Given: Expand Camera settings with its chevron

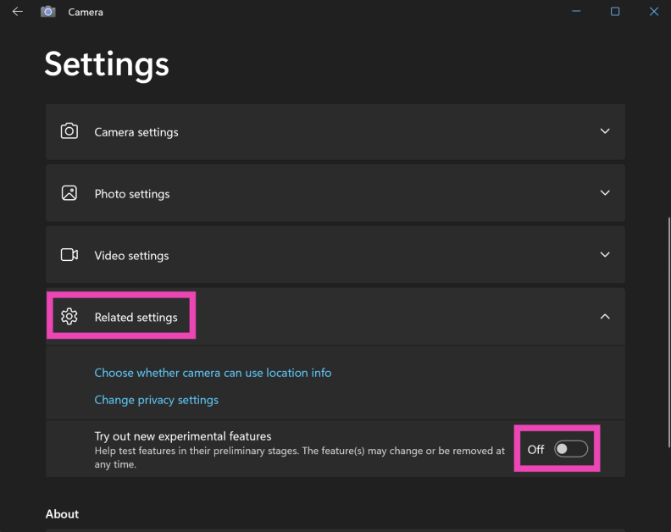Looking at the screenshot, I should [x=605, y=131].
